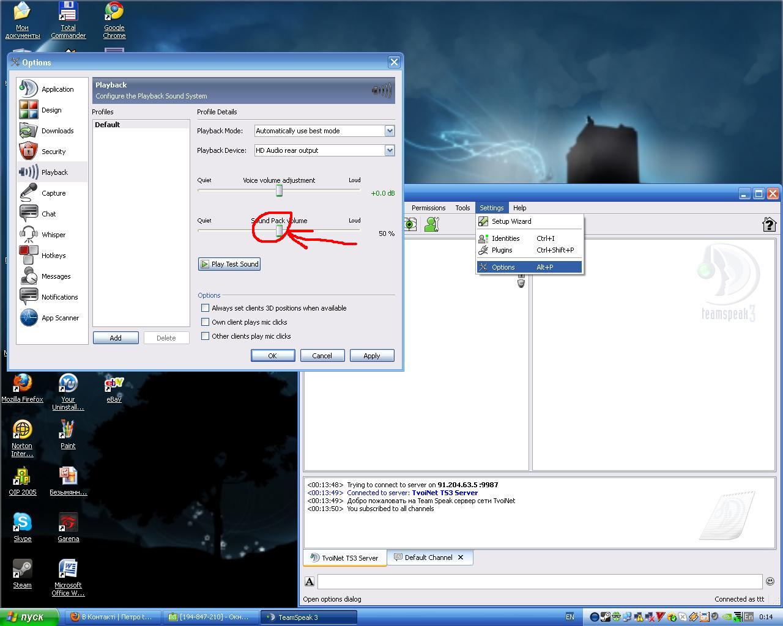Select the Default playback profile
The image size is (783, 626).
[x=141, y=125]
